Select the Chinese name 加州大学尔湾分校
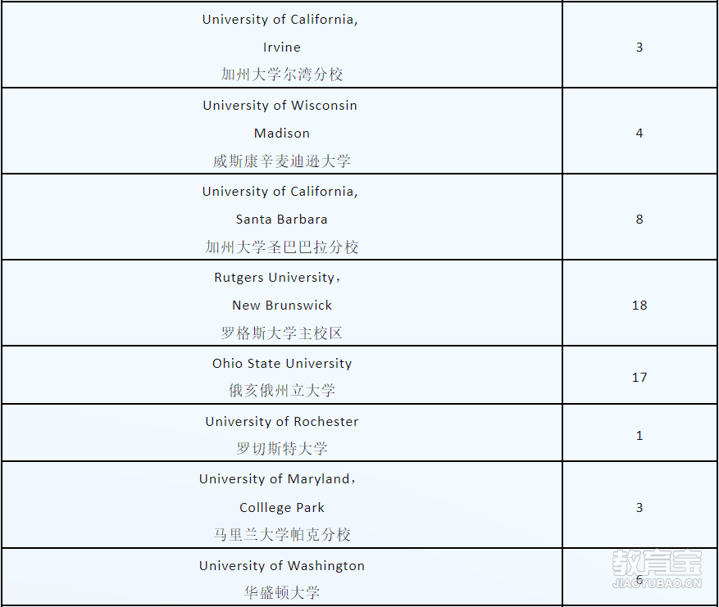This screenshot has width=719, height=607. pos(281,75)
